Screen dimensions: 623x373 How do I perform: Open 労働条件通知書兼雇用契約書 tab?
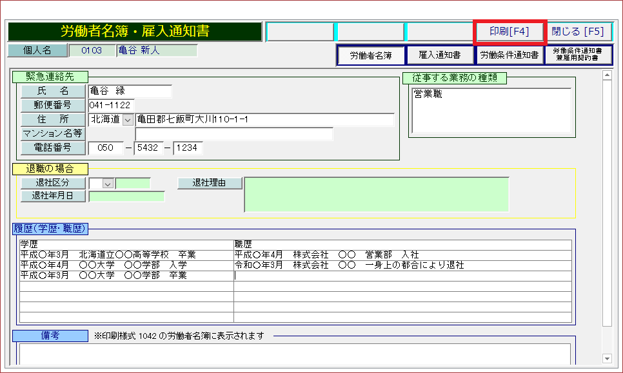point(578,55)
